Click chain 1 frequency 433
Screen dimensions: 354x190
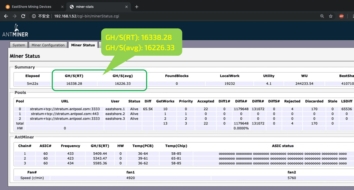click(x=70, y=153)
